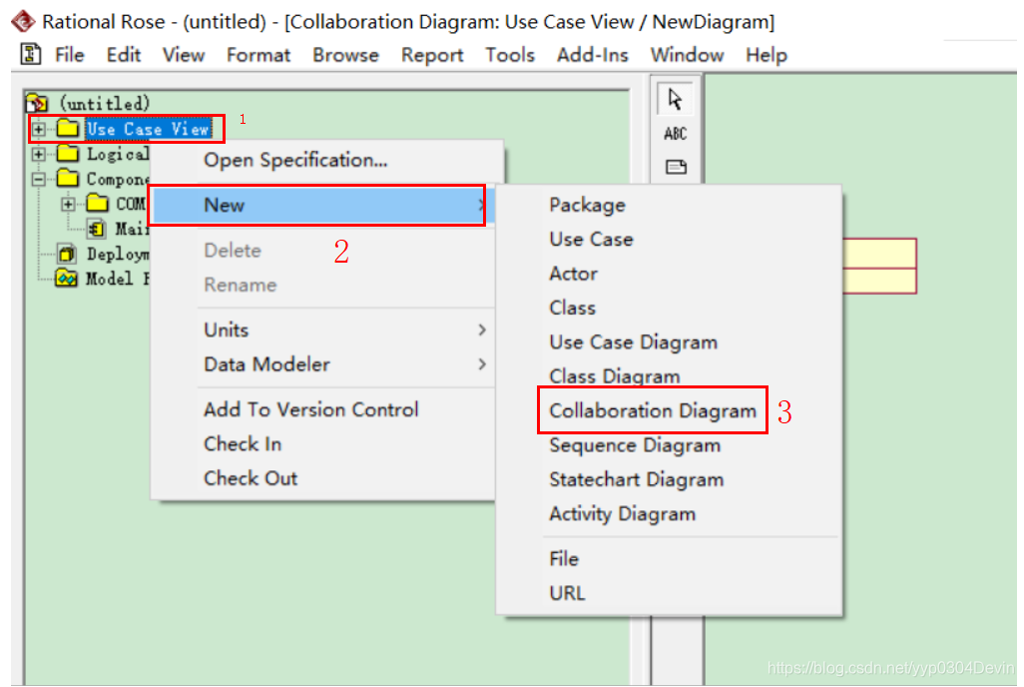The height and width of the screenshot is (687, 1024).
Task: Create a new Statechart Diagram
Action: (669, 479)
